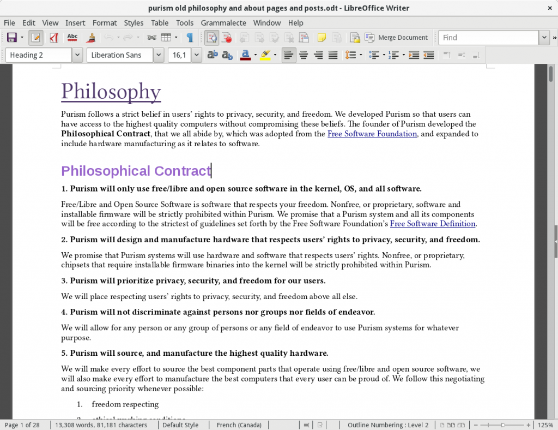
Task: Toggle Center Horizontally alignment
Action: 304,55
